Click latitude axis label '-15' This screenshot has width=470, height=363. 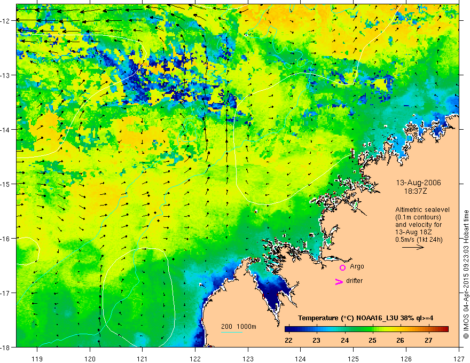click(6, 184)
